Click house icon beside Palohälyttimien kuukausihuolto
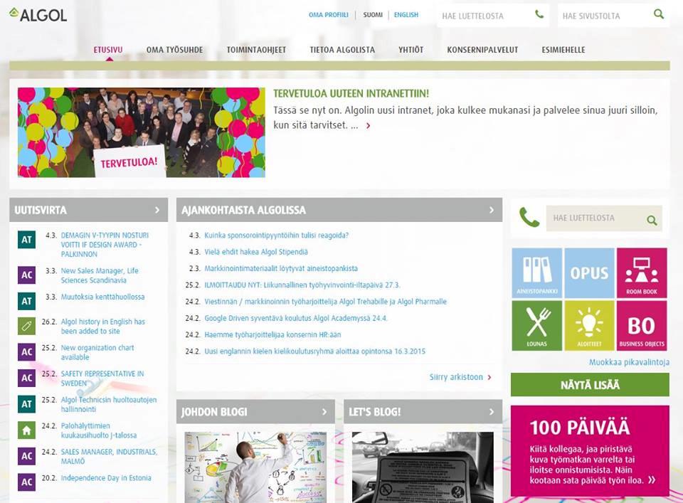Viewport: 683px width, 503px height. point(26,430)
